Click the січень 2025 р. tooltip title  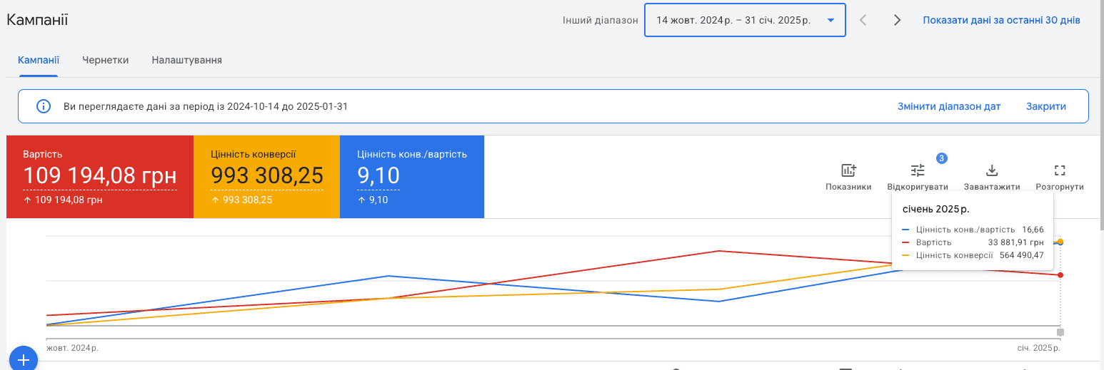pyautogui.click(x=936, y=210)
